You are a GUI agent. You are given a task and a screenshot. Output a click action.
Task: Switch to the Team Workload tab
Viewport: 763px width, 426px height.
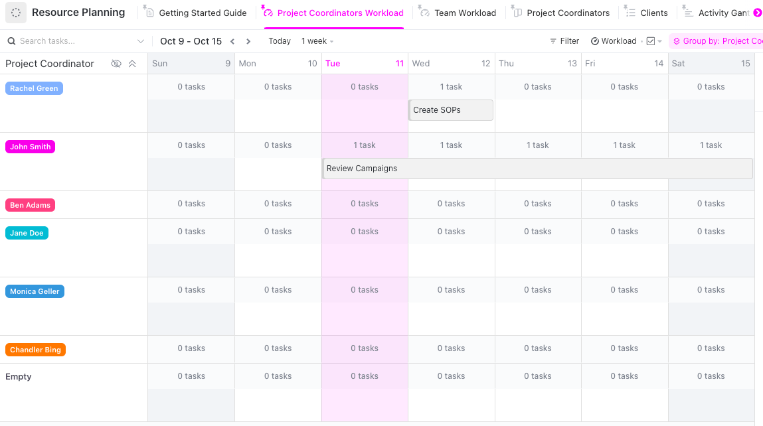(x=464, y=13)
